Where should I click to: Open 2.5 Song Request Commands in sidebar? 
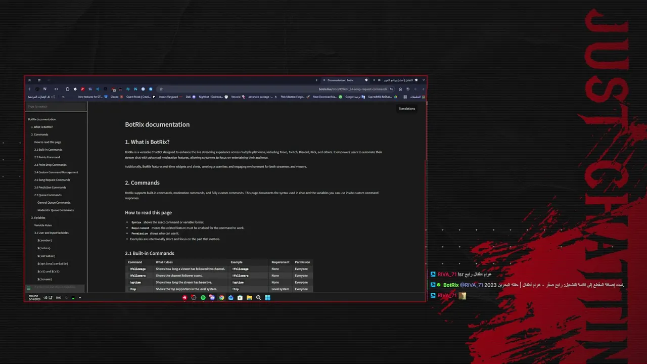[x=52, y=180]
